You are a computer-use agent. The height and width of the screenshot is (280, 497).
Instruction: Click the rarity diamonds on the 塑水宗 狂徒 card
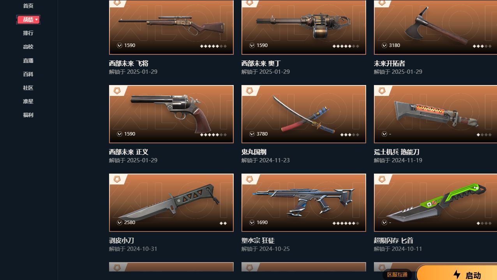346,223
